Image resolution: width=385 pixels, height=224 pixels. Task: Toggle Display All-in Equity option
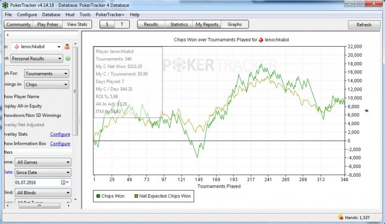(23, 106)
